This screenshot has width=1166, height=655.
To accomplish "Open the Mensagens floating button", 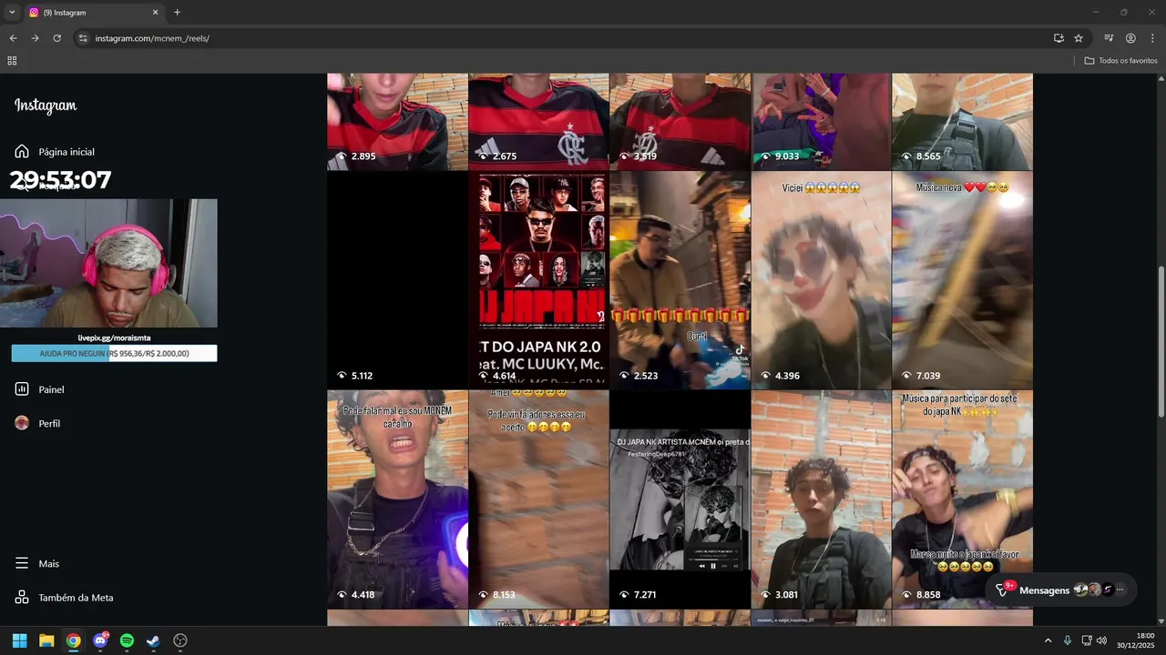I will [x=1061, y=590].
